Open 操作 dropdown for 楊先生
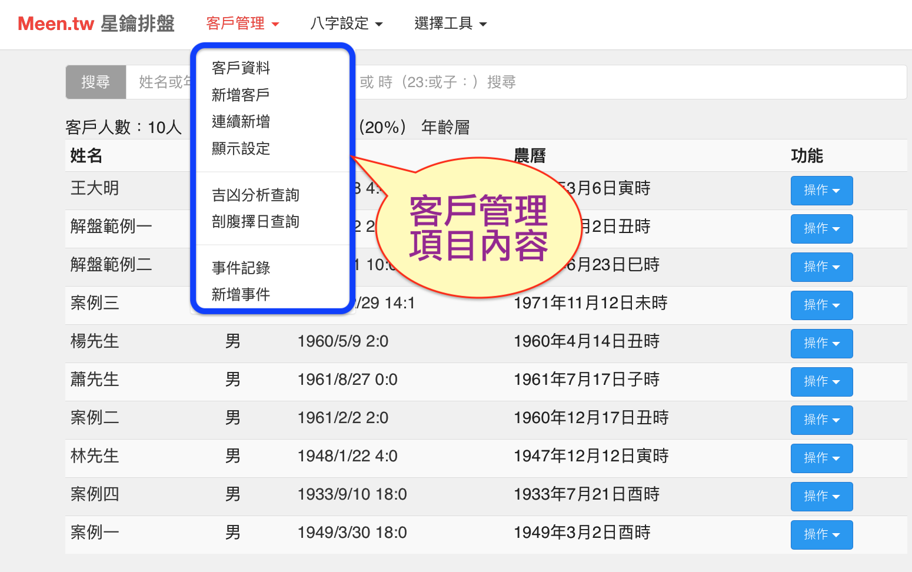This screenshot has width=912, height=572. pos(821,344)
